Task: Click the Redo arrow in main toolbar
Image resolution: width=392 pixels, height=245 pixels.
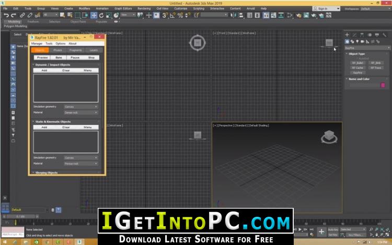Action: click(14, 15)
